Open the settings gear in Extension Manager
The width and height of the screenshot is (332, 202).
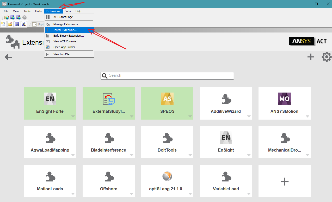tap(327, 57)
